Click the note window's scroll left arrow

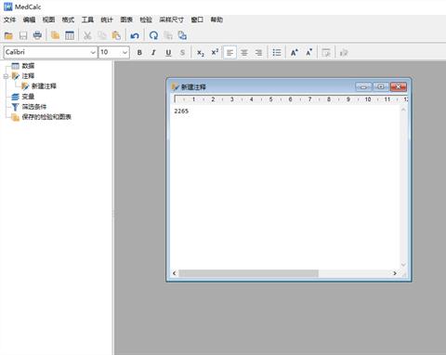(174, 273)
